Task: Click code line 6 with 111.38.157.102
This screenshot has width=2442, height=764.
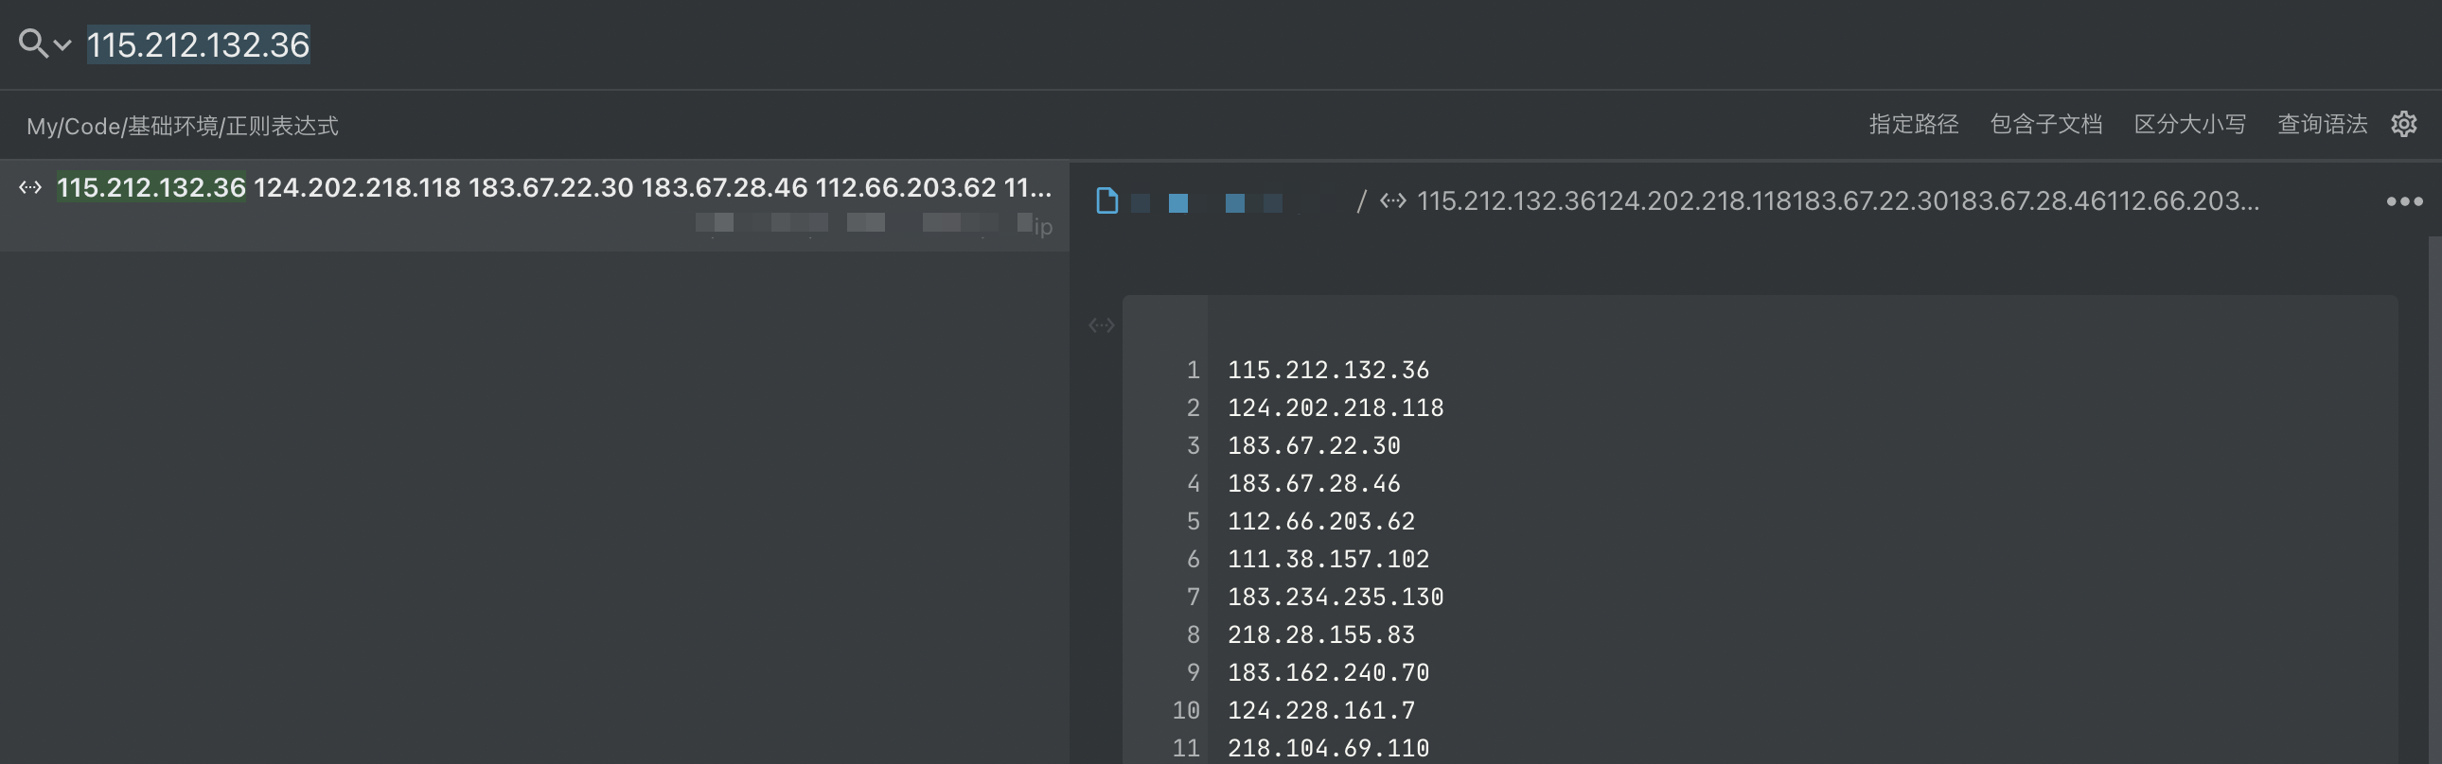Action: tap(1328, 559)
